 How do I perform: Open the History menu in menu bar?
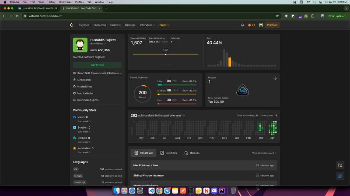click(51, 2)
